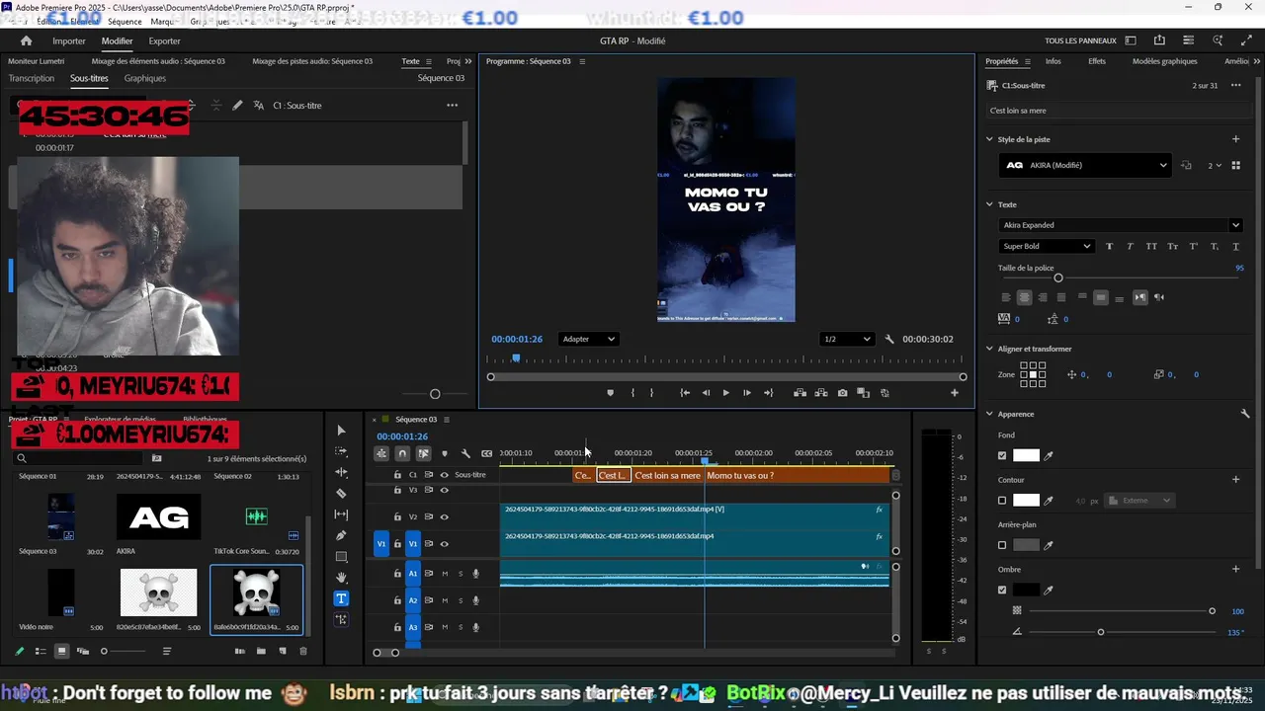Open the 1/2 playback resolution dropdown

click(x=847, y=339)
